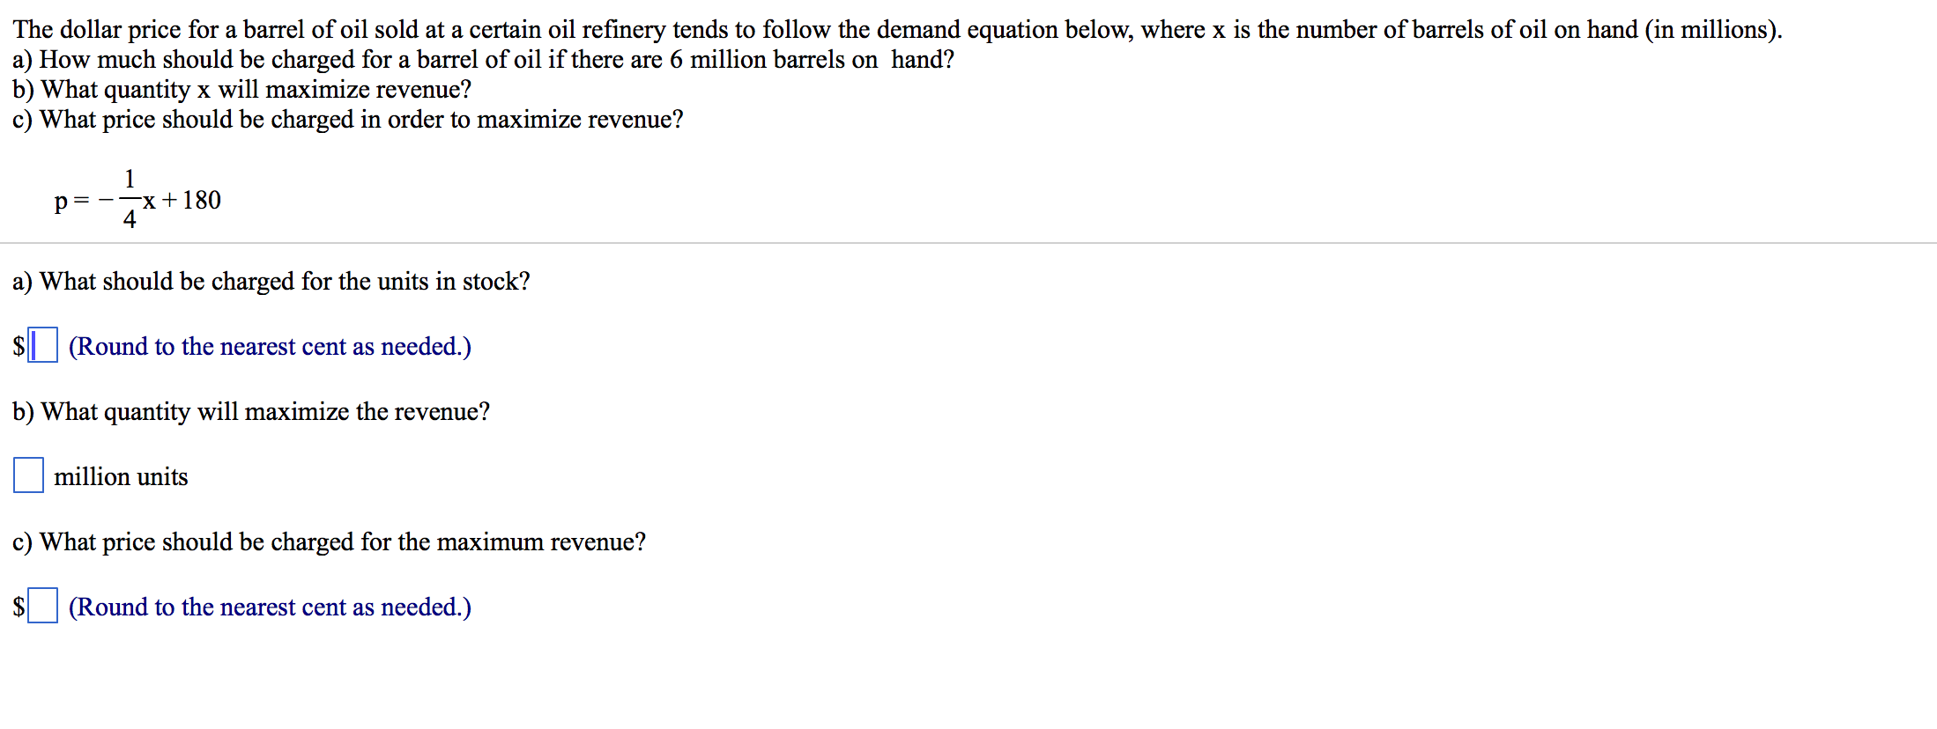The width and height of the screenshot is (1937, 729).
Task: Select the first 'Round to the nearest cent' hint
Action: (x=270, y=346)
